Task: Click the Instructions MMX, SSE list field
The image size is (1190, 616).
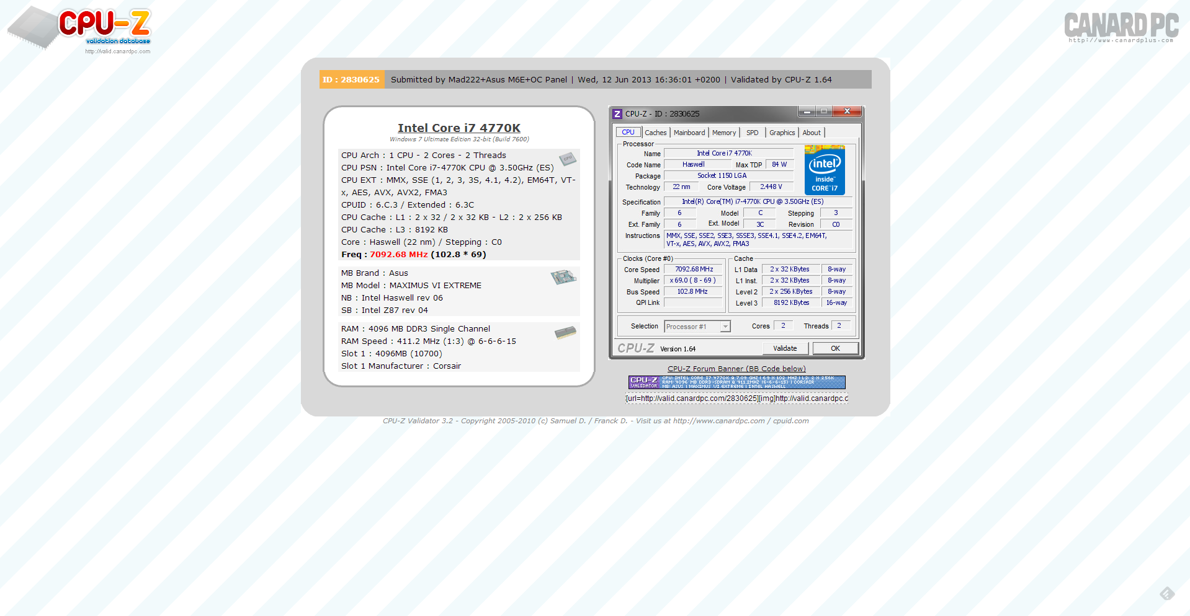Action: 758,240
